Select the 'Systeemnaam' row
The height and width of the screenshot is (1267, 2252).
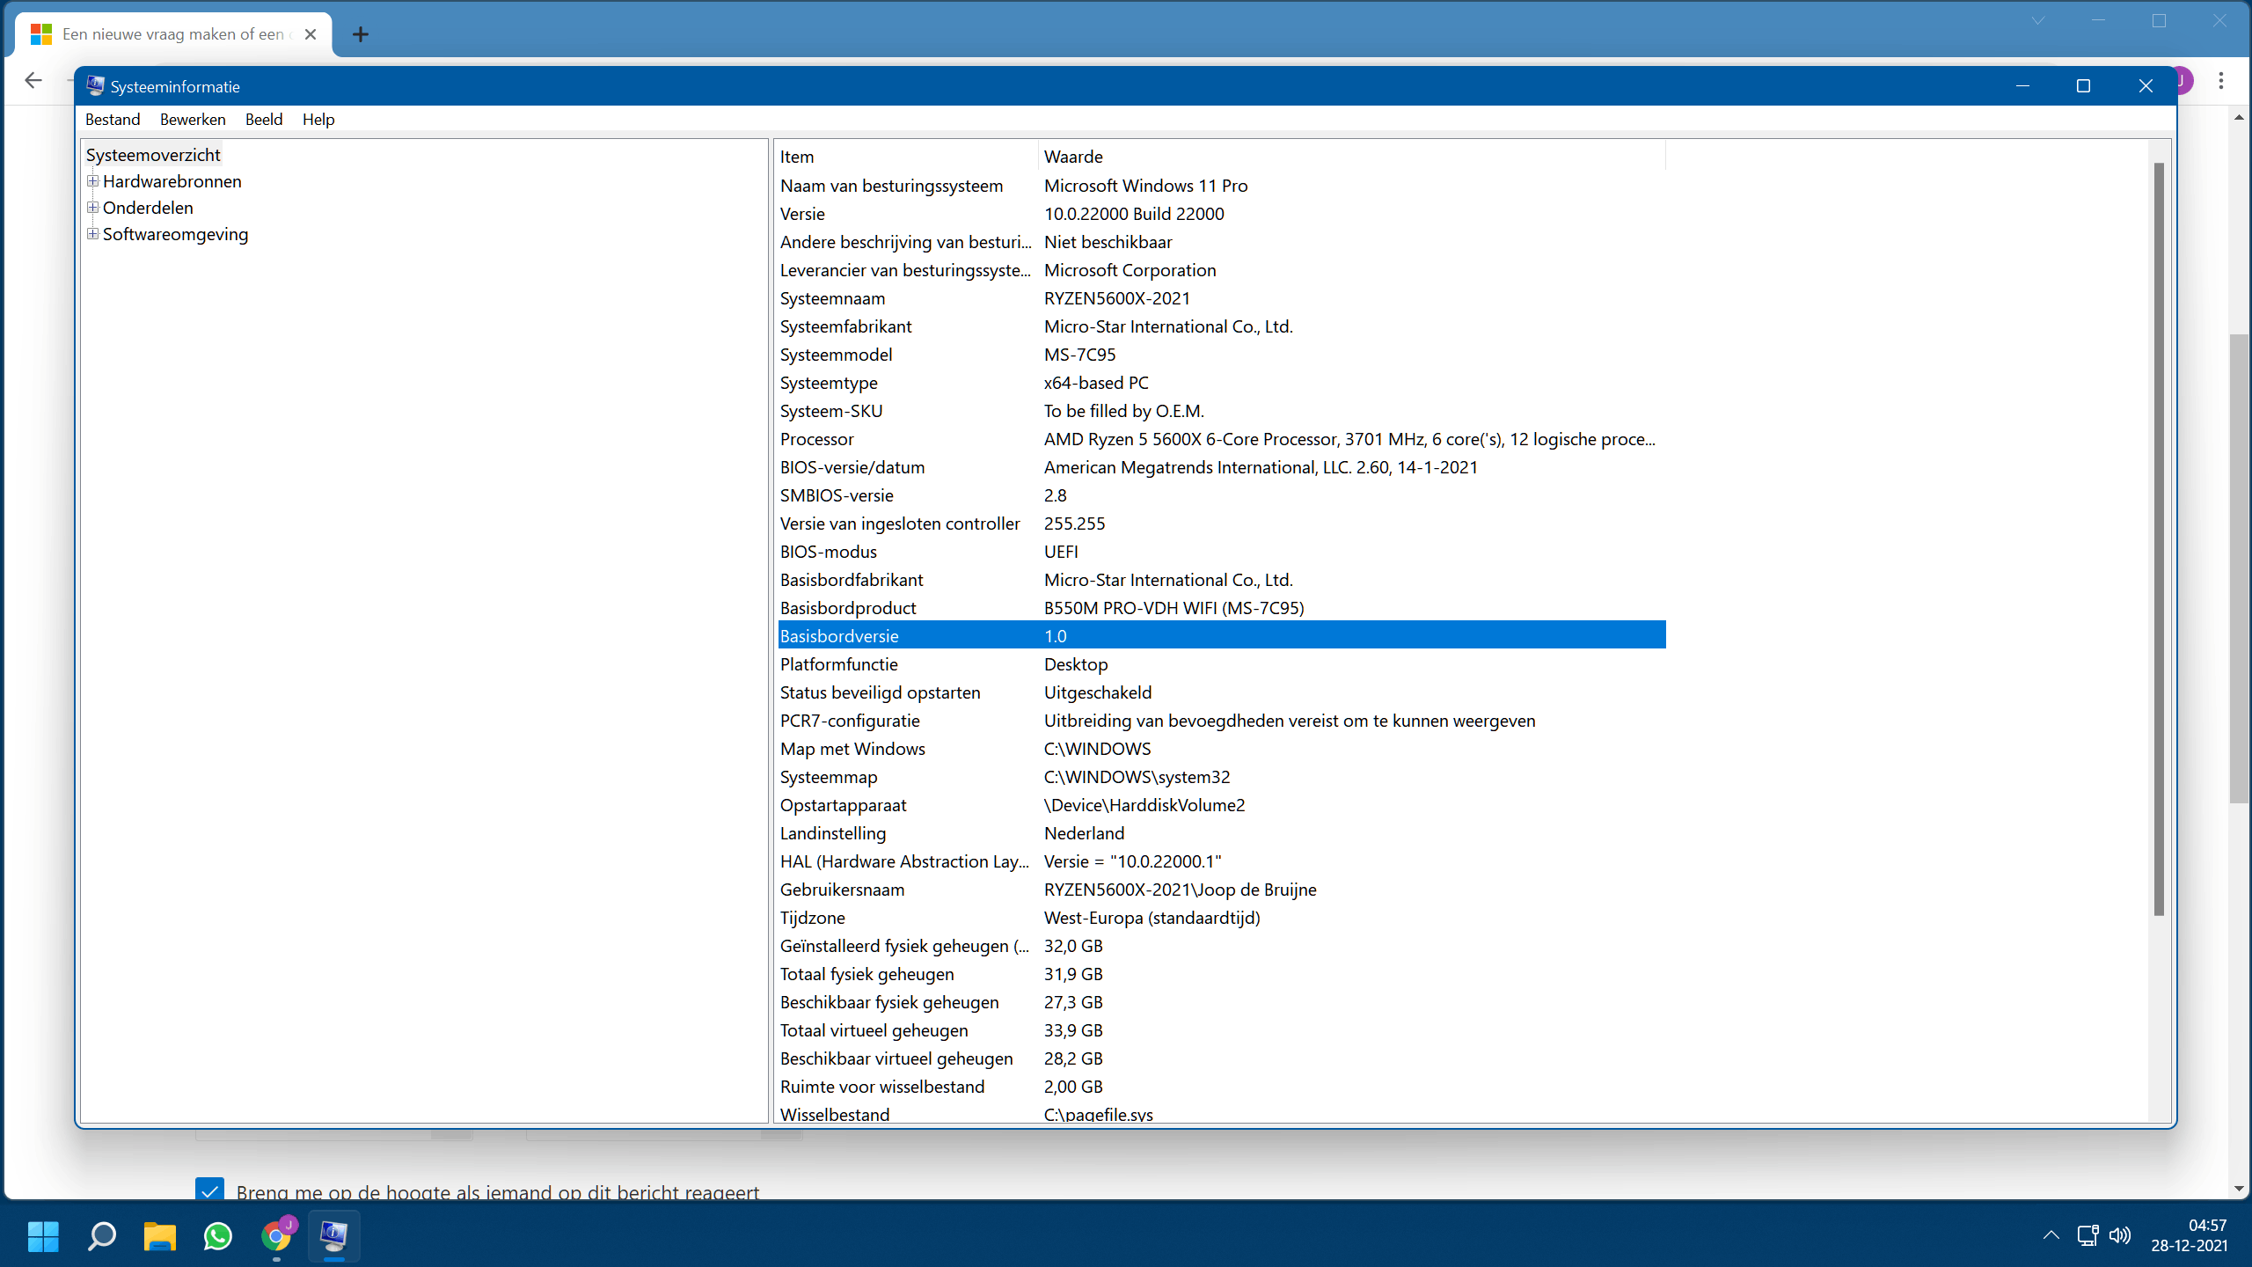[1222, 298]
